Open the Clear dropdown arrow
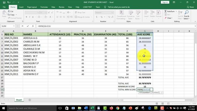Viewport: 197px width, 111px height. click(x=172, y=18)
